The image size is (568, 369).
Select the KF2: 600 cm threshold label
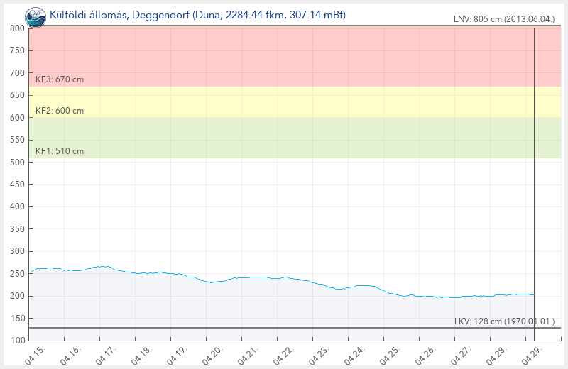coord(60,111)
